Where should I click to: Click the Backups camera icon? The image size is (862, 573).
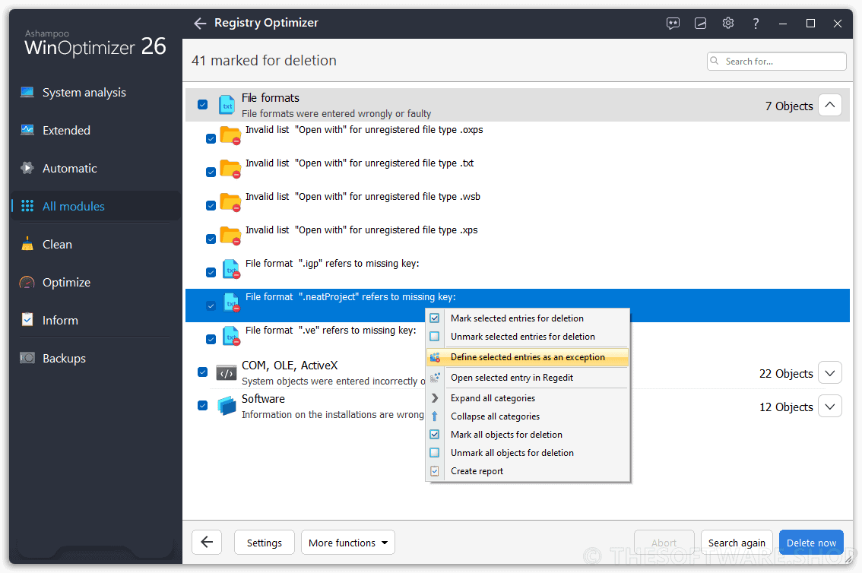(x=27, y=358)
